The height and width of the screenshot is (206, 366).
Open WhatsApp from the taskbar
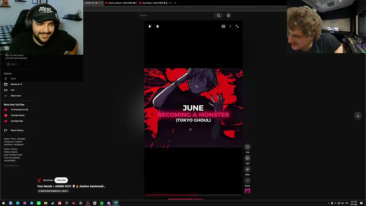39,203
